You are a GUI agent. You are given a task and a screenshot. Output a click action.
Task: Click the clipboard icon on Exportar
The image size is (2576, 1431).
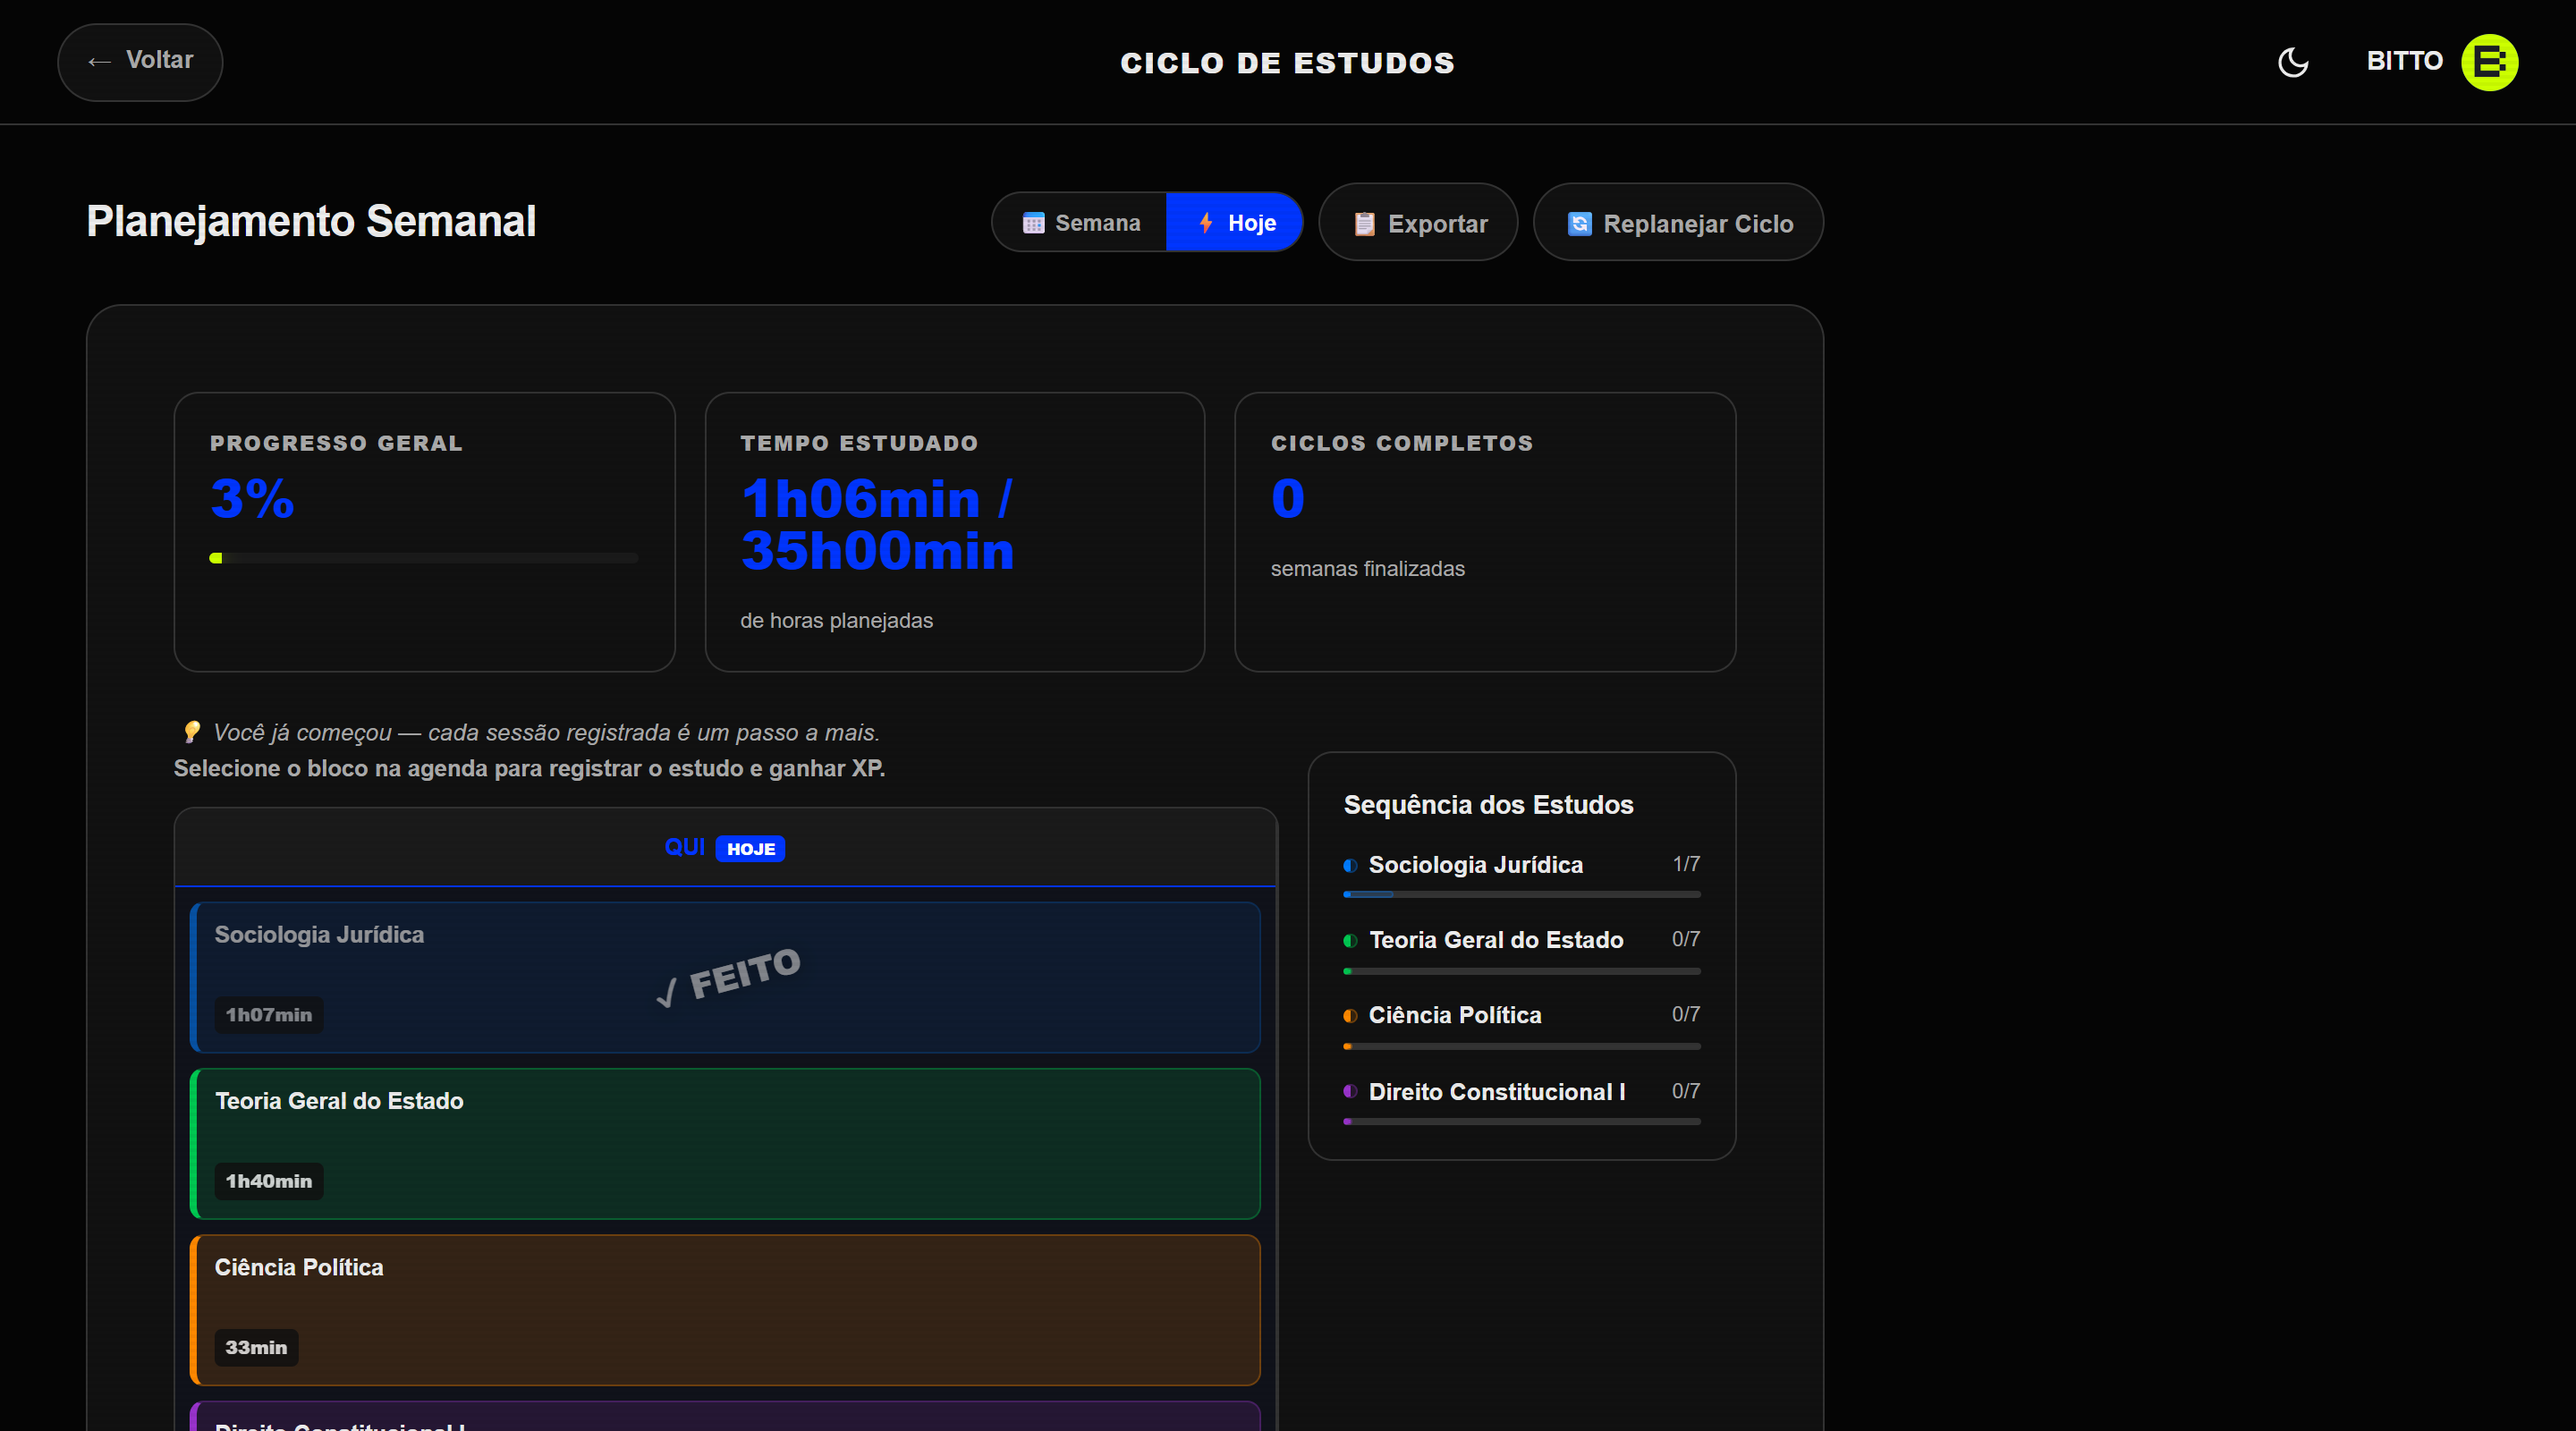coord(1364,224)
